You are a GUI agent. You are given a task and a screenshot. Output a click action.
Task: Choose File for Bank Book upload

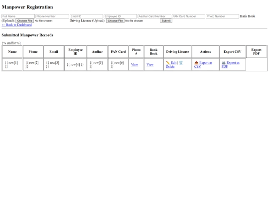click(25, 21)
